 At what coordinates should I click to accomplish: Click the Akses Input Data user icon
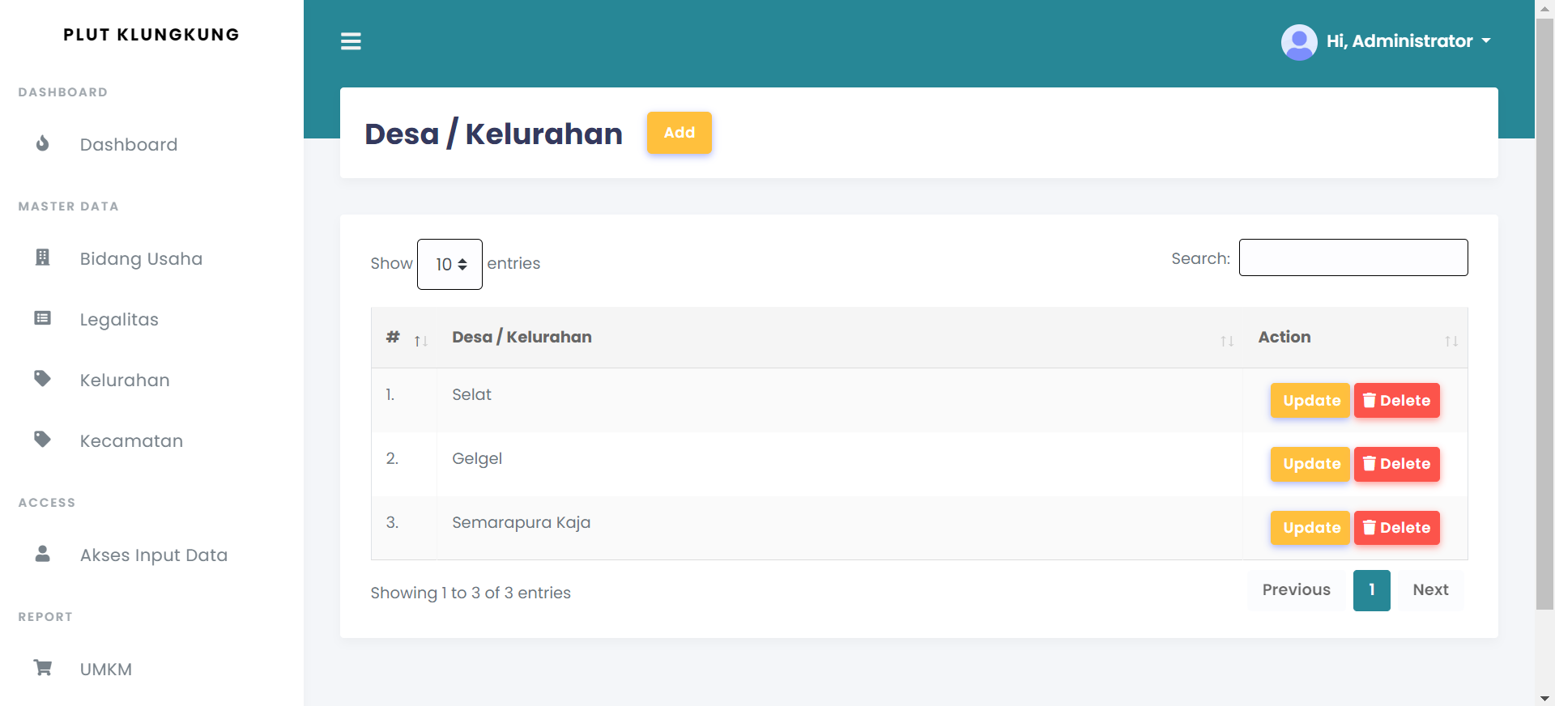[x=43, y=554]
